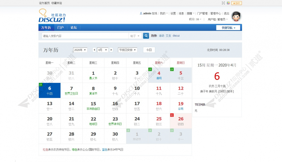Image resolution: width=282 pixels, height=162 pixels.
Task: Click the Discuz! logo
Action: pos(52,15)
